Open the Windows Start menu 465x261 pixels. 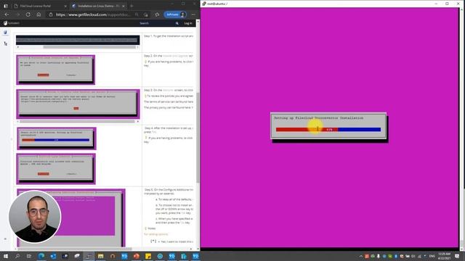tap(6, 256)
